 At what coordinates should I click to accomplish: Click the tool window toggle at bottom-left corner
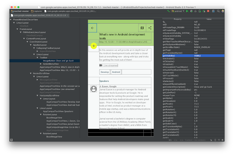pyautogui.click(x=11, y=140)
